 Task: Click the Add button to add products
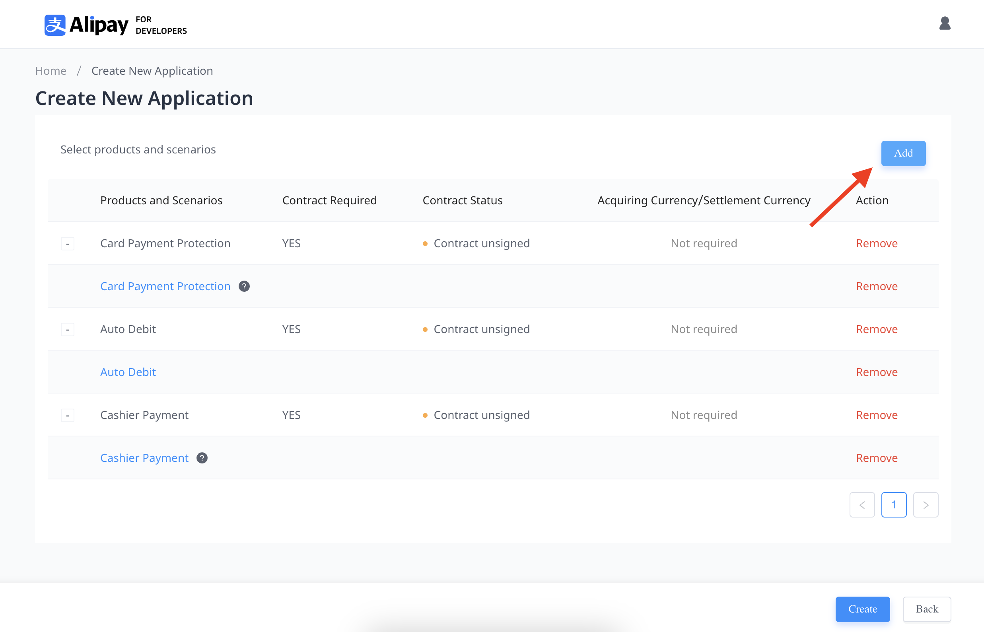point(903,153)
